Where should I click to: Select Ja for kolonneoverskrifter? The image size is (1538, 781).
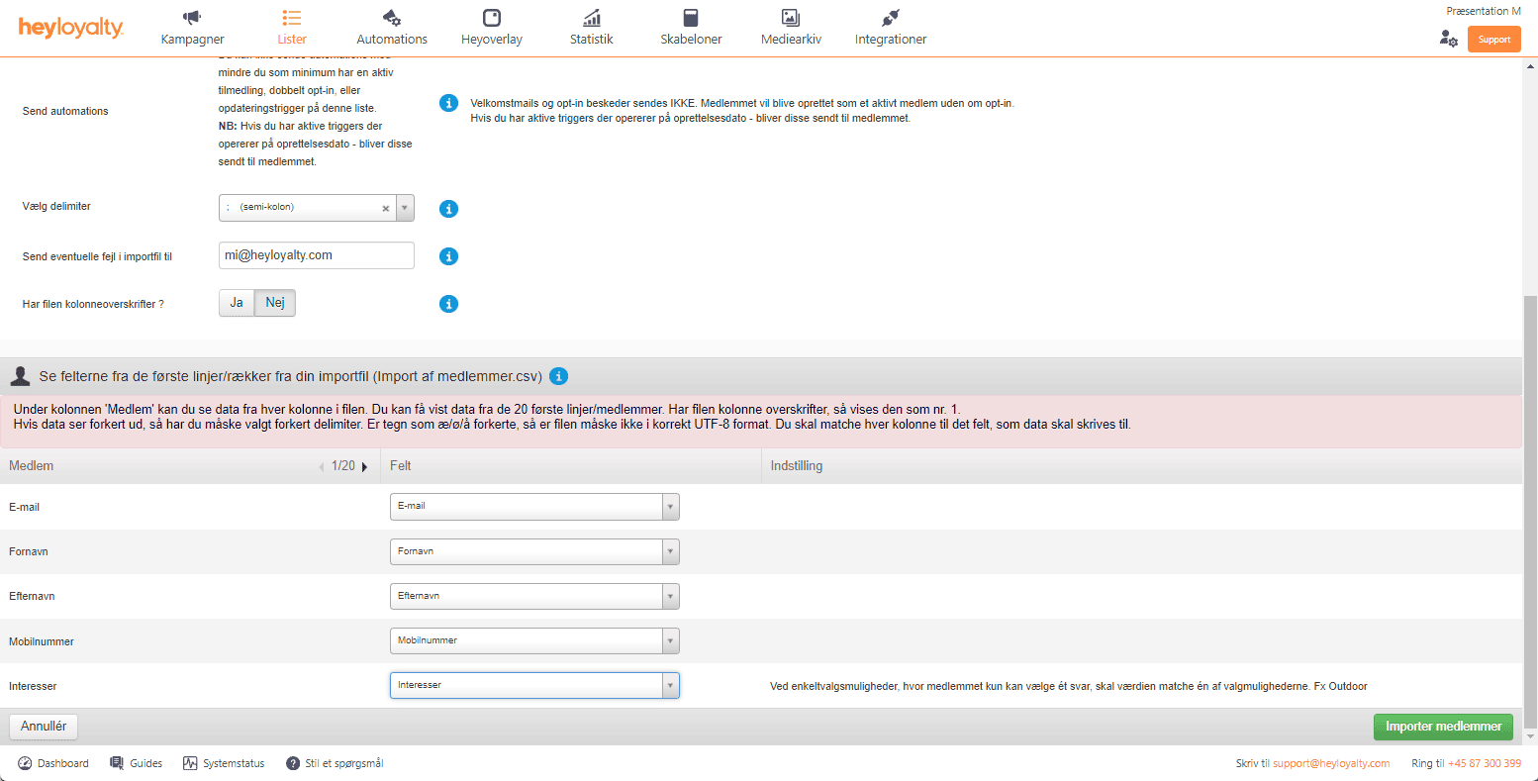[236, 303]
